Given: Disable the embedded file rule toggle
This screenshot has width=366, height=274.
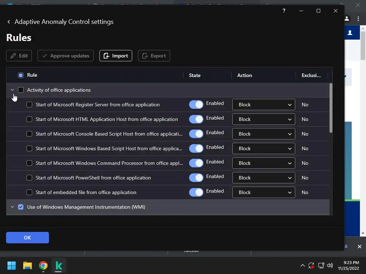Looking at the screenshot, I should 196,192.
